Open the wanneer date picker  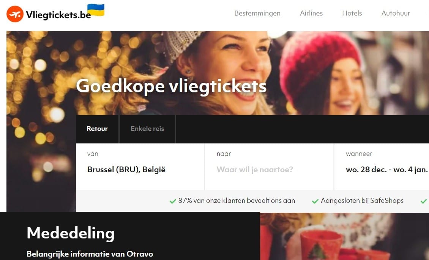(x=382, y=167)
